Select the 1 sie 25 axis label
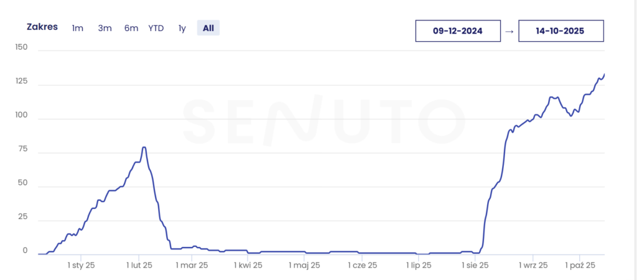The width and height of the screenshot is (637, 280). 475,266
